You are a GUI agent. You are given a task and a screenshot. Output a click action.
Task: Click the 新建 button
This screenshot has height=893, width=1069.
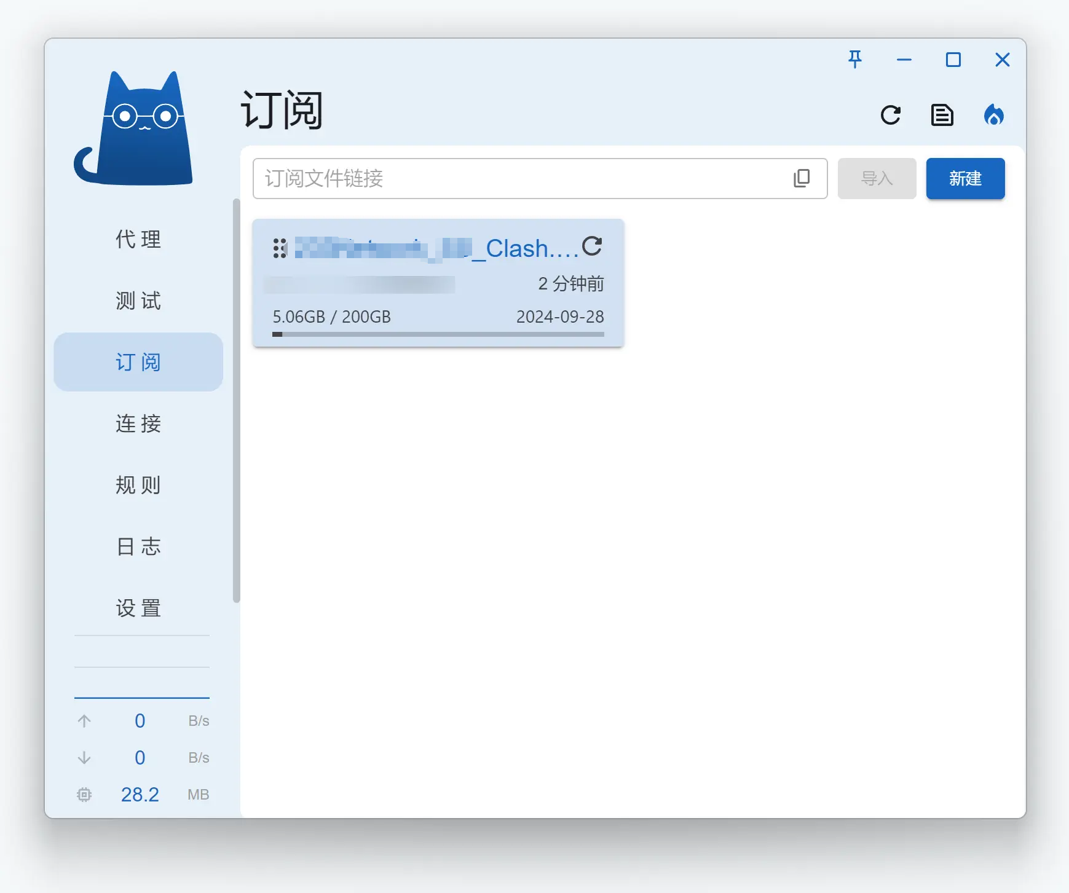coord(965,178)
